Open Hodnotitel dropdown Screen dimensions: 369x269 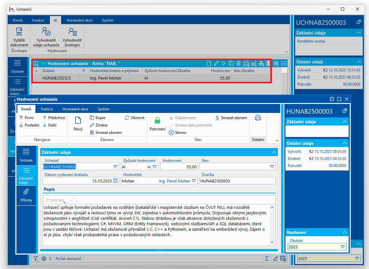pos(194,181)
